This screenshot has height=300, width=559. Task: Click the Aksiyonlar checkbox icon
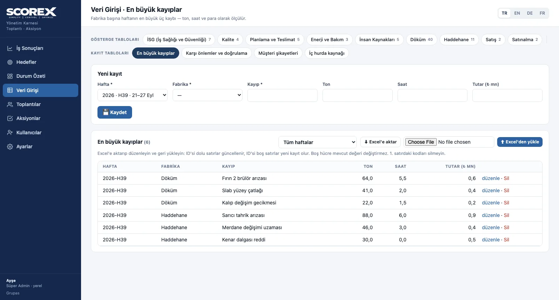click(x=10, y=118)
